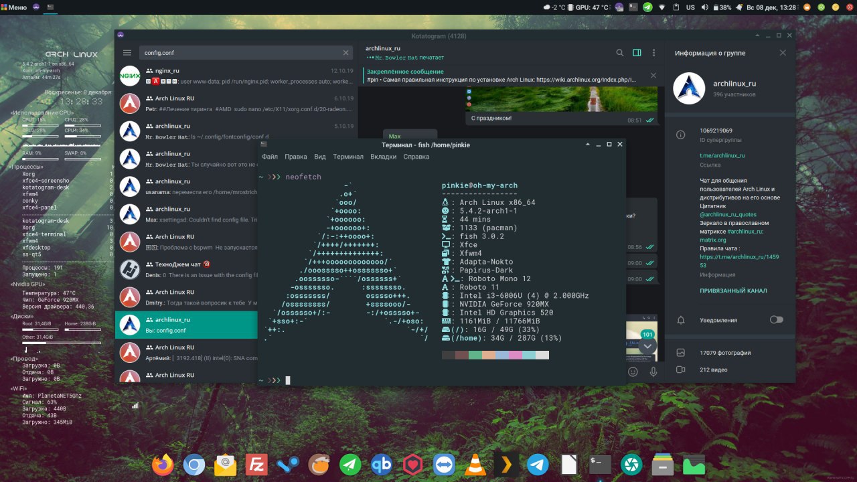Open the green paper-plane dock icon
Screen dimensions: 857x482
350,464
